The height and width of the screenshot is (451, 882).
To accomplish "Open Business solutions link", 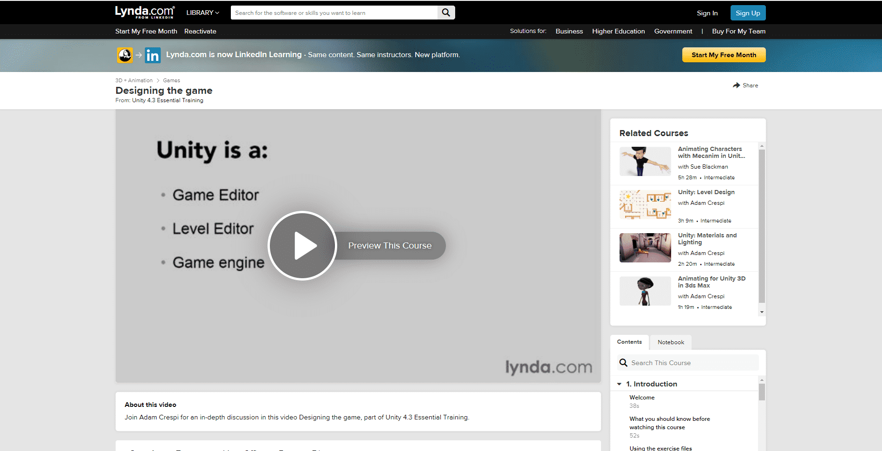I will [569, 31].
